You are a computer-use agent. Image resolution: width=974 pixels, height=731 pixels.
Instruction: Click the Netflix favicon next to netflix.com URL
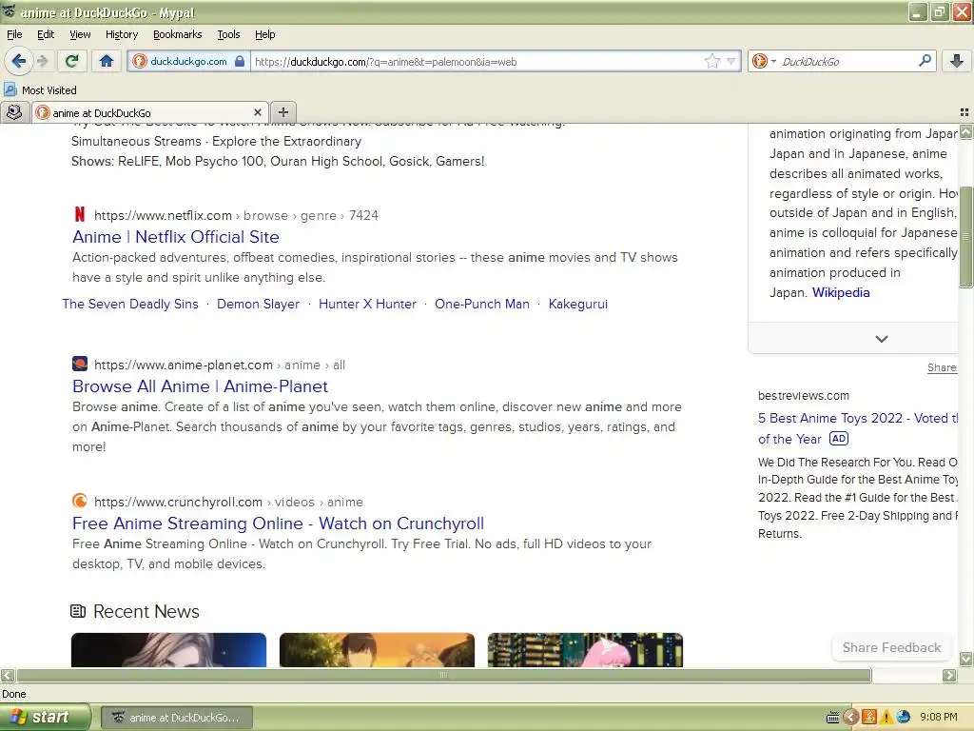click(79, 214)
